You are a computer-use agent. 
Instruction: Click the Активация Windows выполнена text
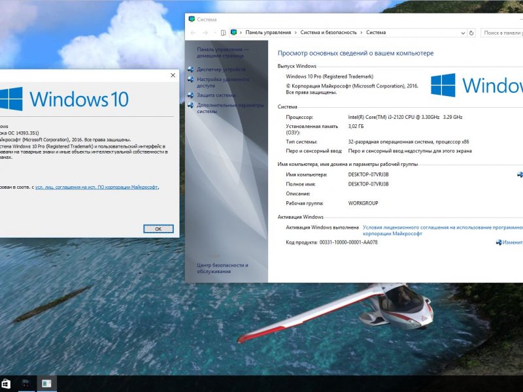322,227
